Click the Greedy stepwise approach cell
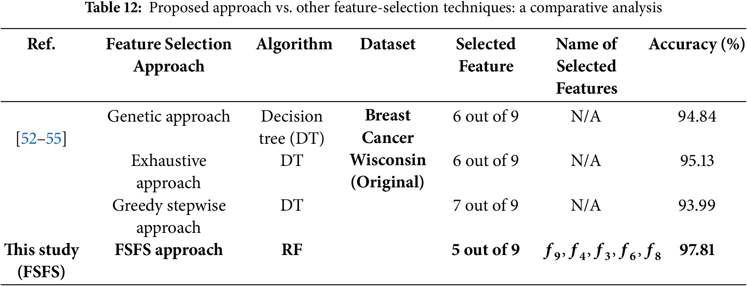 (169, 216)
